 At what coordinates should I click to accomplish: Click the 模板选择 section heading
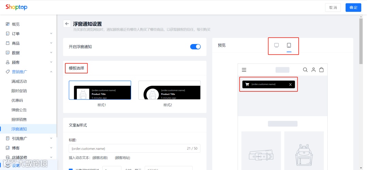(76, 68)
